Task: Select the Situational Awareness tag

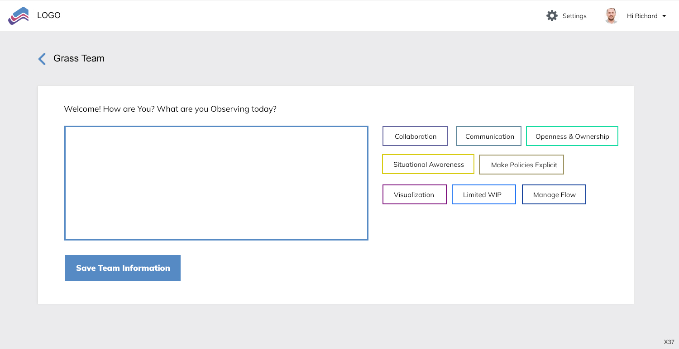Action: [428, 164]
